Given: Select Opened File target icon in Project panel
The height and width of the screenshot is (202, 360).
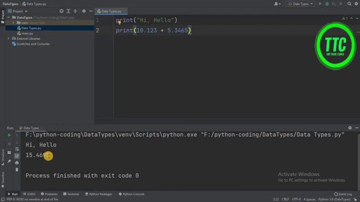Looking at the screenshot, I should [61, 11].
